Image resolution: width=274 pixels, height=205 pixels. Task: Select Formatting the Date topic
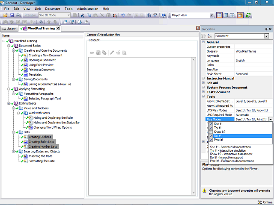(x=42, y=161)
